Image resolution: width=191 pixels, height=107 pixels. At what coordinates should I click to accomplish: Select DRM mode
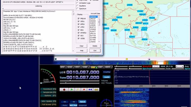click(x=109, y=67)
